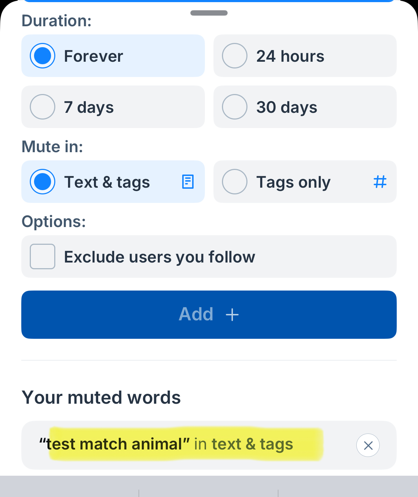Click the Options section label

[x=54, y=222]
